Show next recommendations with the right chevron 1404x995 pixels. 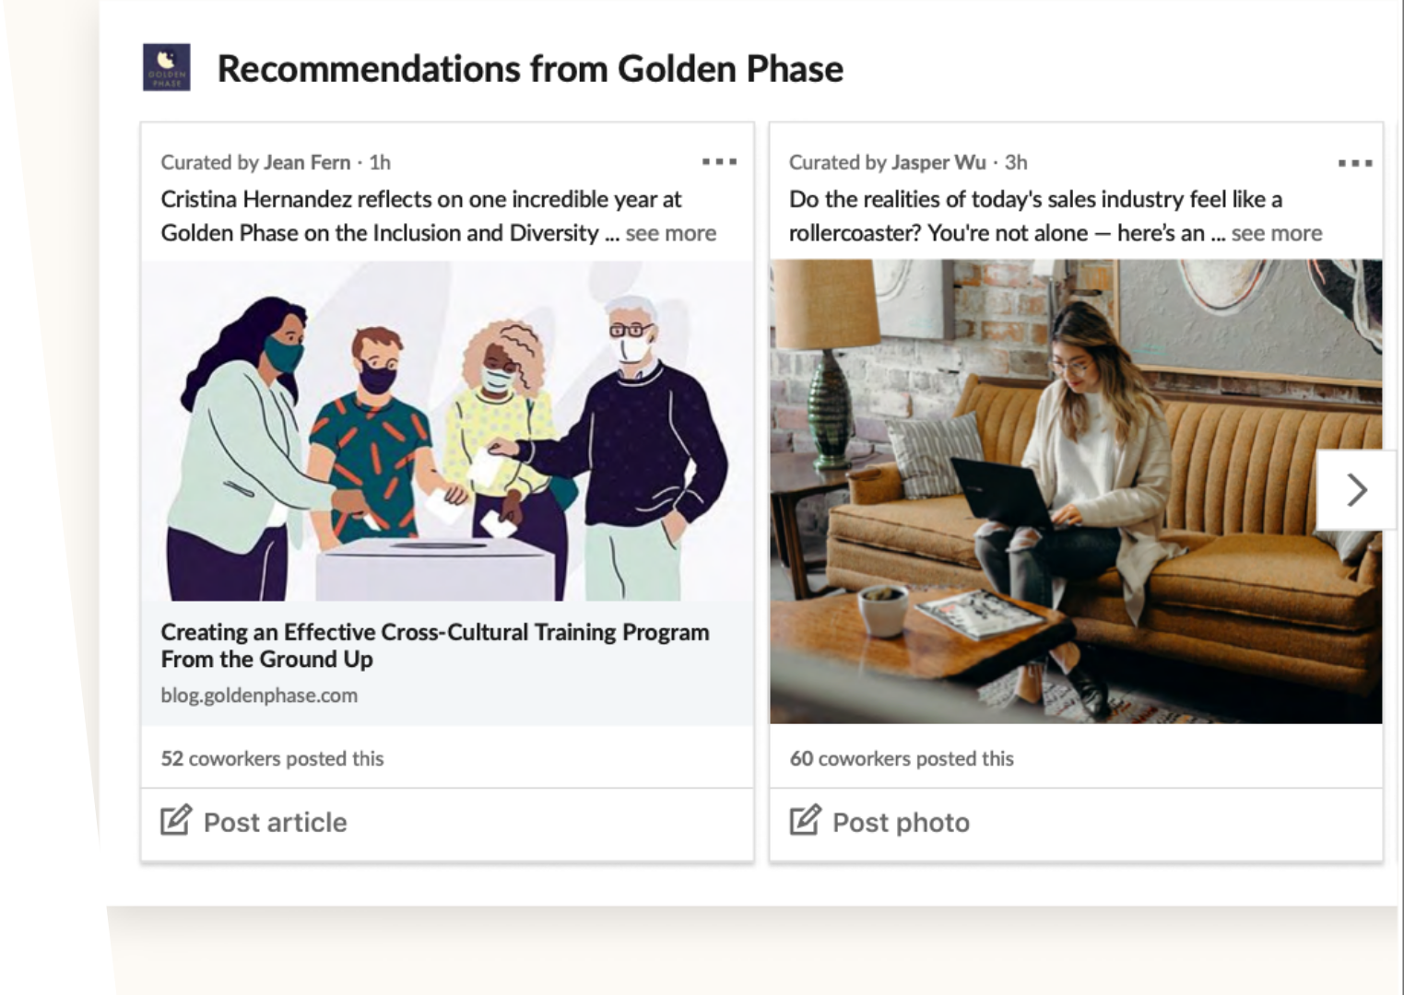(x=1356, y=489)
